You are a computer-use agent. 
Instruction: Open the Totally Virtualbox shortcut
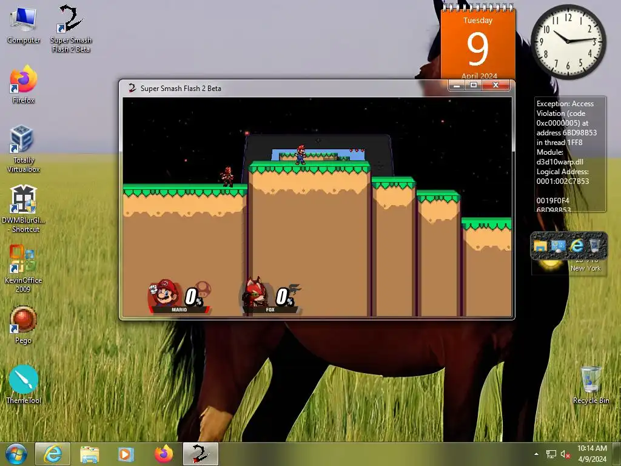point(24,149)
